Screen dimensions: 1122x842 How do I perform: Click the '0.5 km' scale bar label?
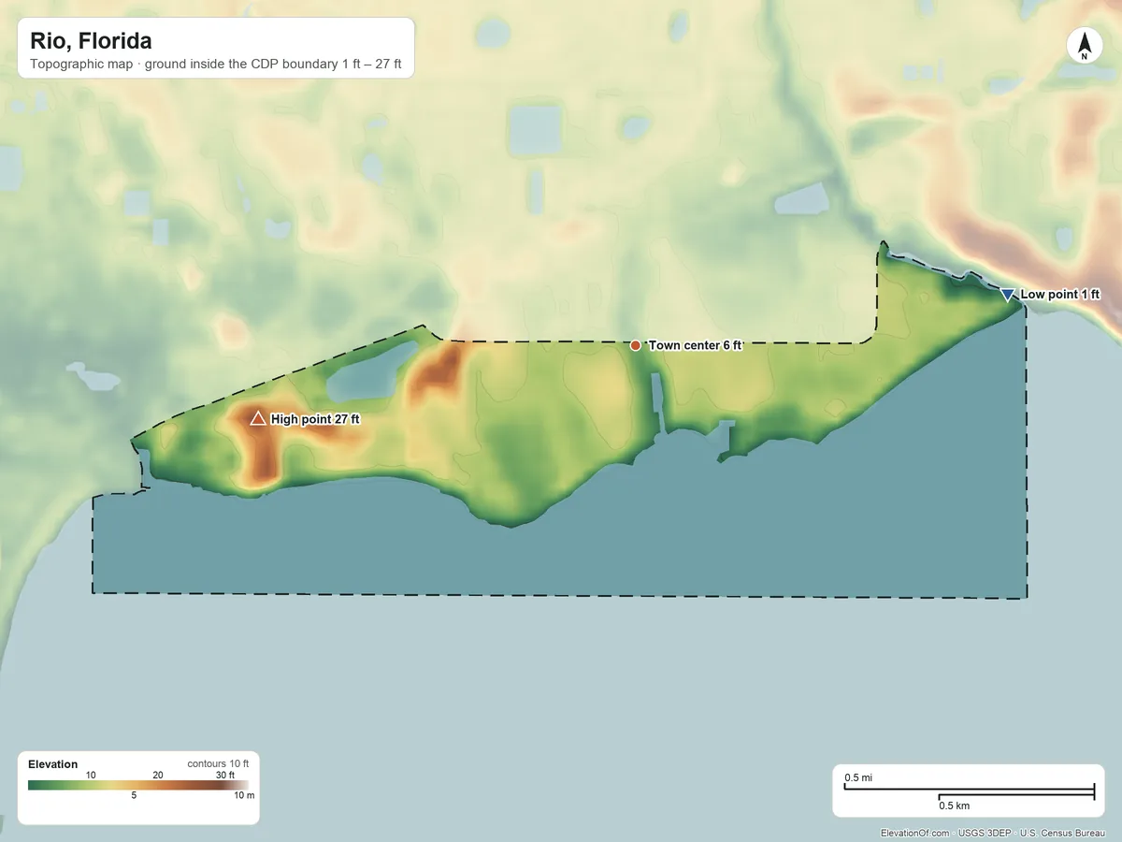[954, 805]
